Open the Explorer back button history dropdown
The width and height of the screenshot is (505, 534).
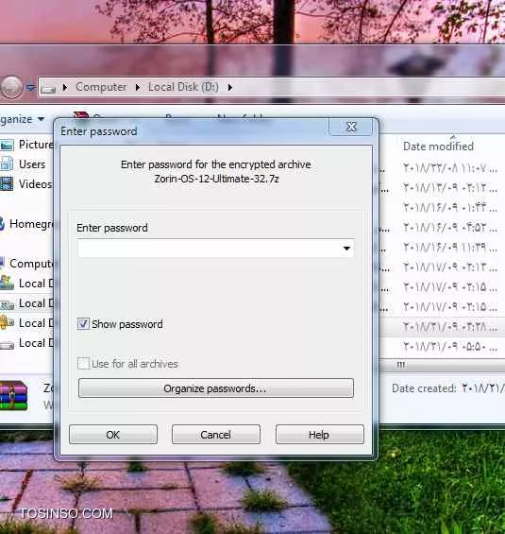tap(30, 88)
